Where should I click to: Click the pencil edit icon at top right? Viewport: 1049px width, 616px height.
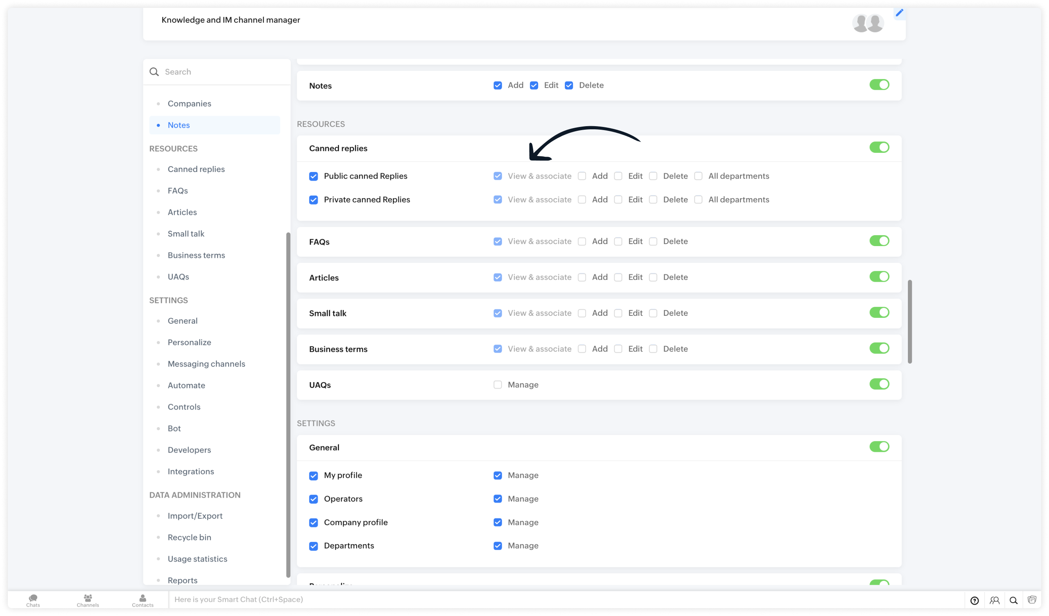[x=899, y=13]
